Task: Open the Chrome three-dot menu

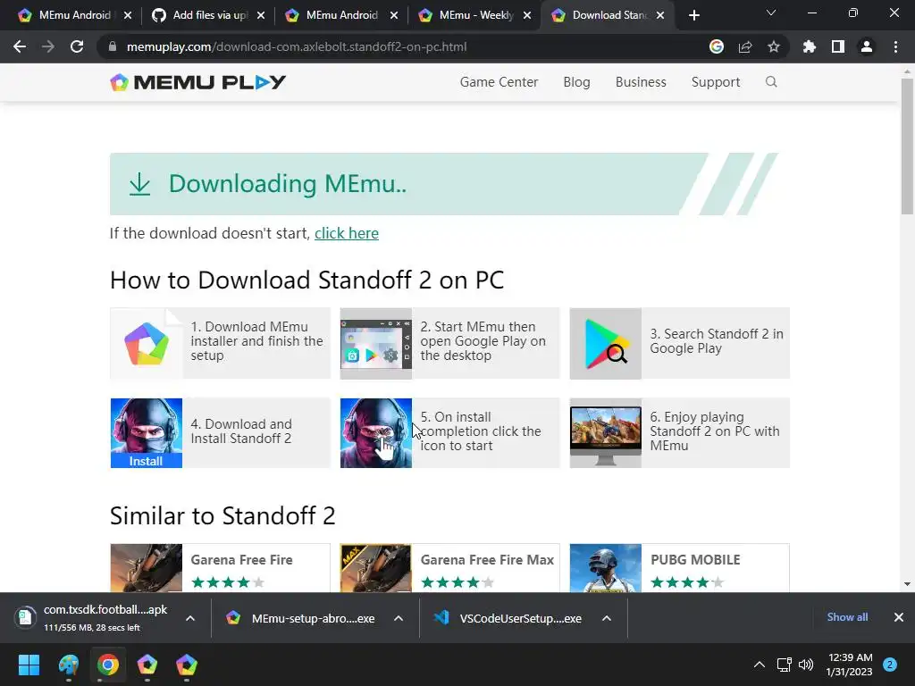Action: click(895, 46)
